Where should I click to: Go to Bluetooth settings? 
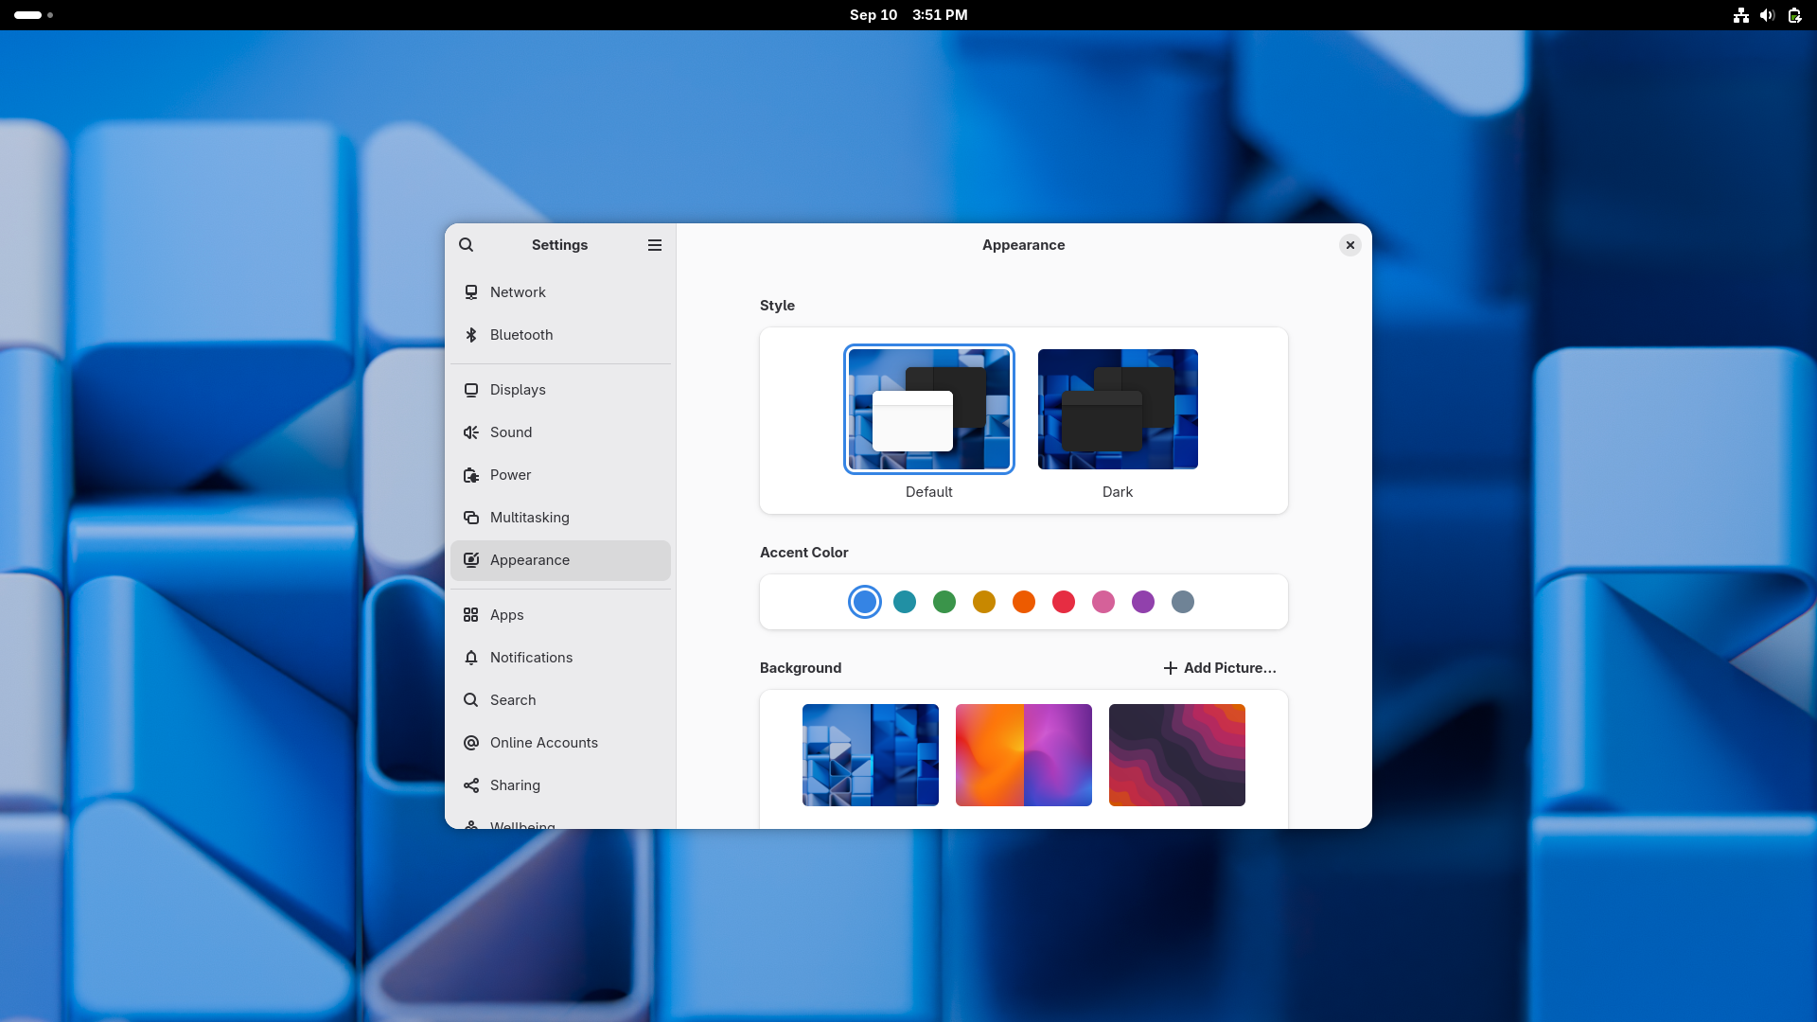[x=560, y=335]
